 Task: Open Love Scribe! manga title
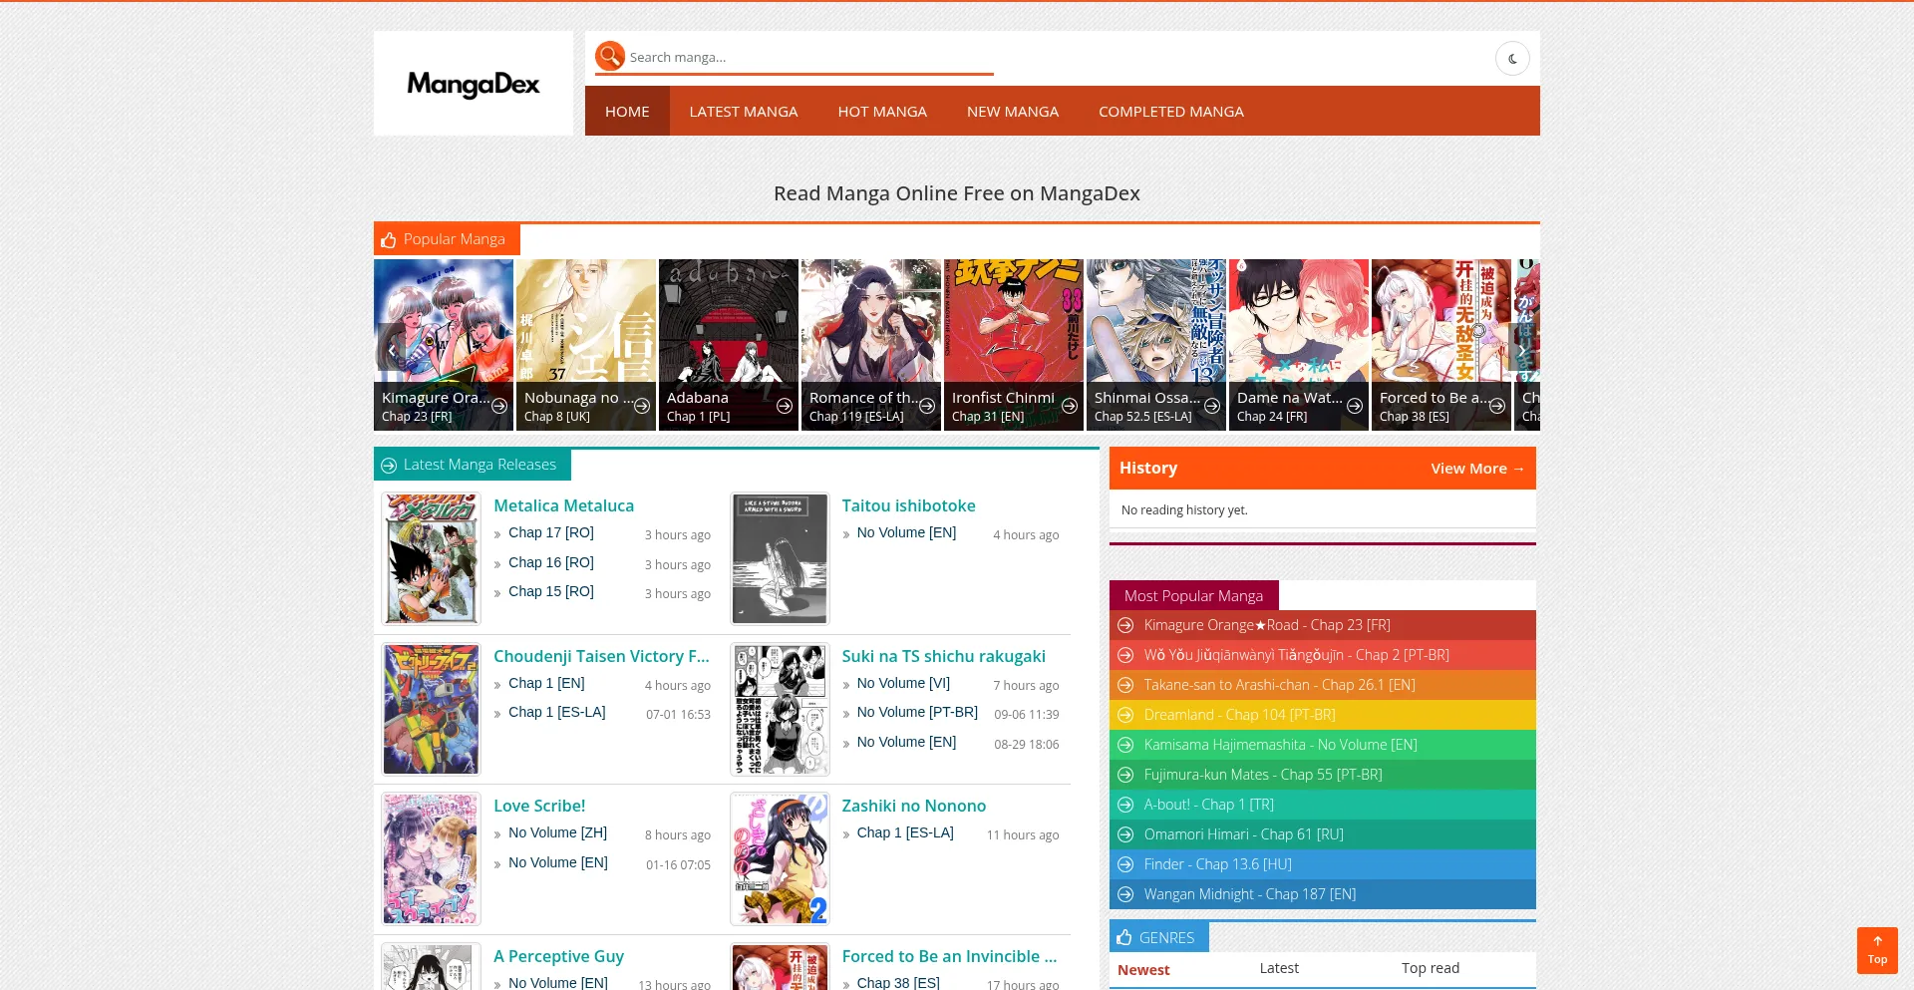coord(539,806)
